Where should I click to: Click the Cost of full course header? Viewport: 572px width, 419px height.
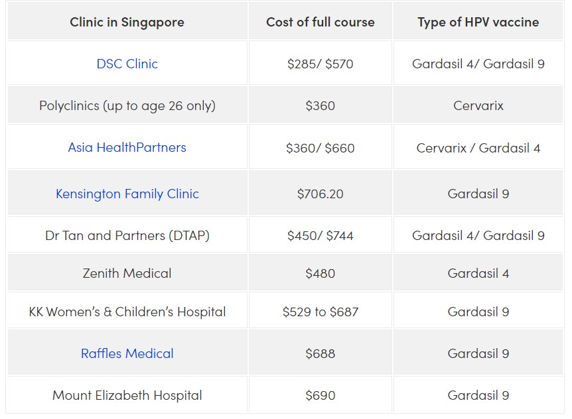321,23
